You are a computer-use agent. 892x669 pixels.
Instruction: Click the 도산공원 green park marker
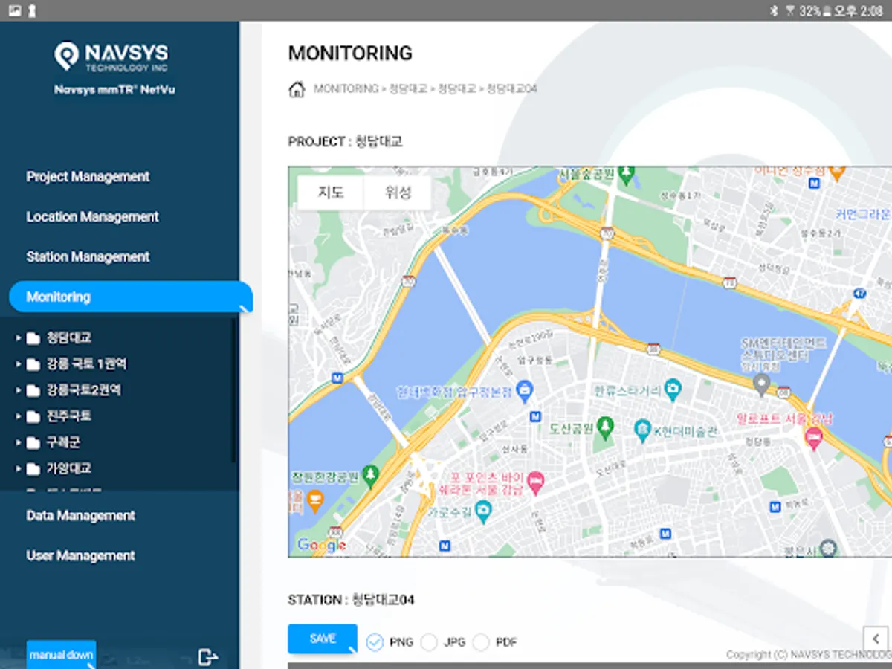coord(607,427)
